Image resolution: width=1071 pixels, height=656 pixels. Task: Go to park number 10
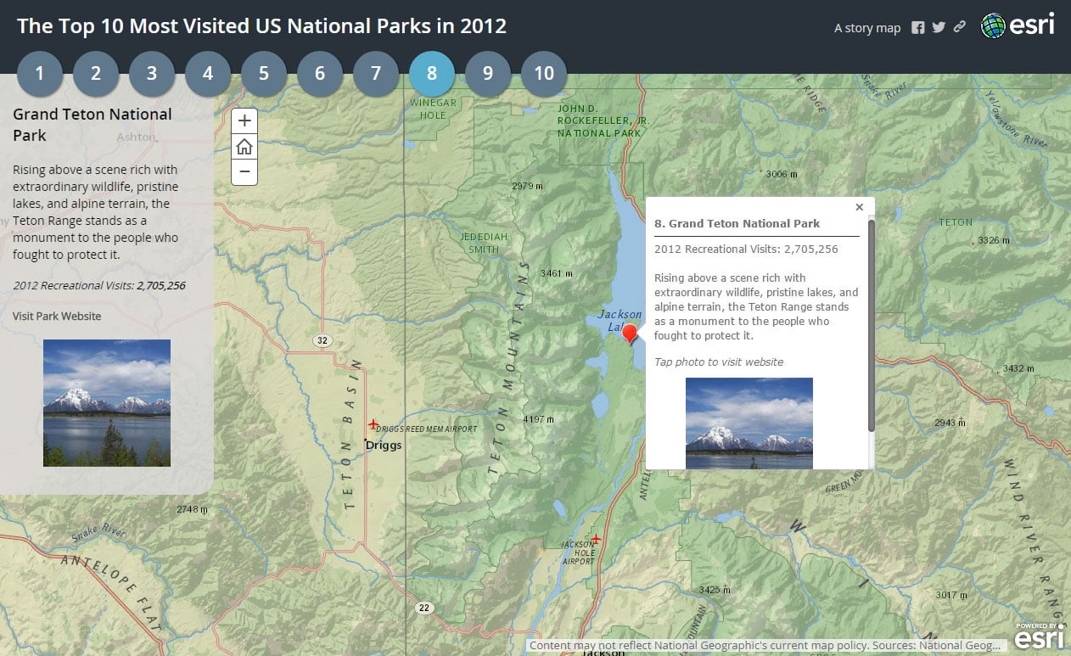[x=543, y=74]
